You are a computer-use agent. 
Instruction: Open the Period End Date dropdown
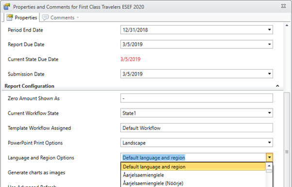269,30
